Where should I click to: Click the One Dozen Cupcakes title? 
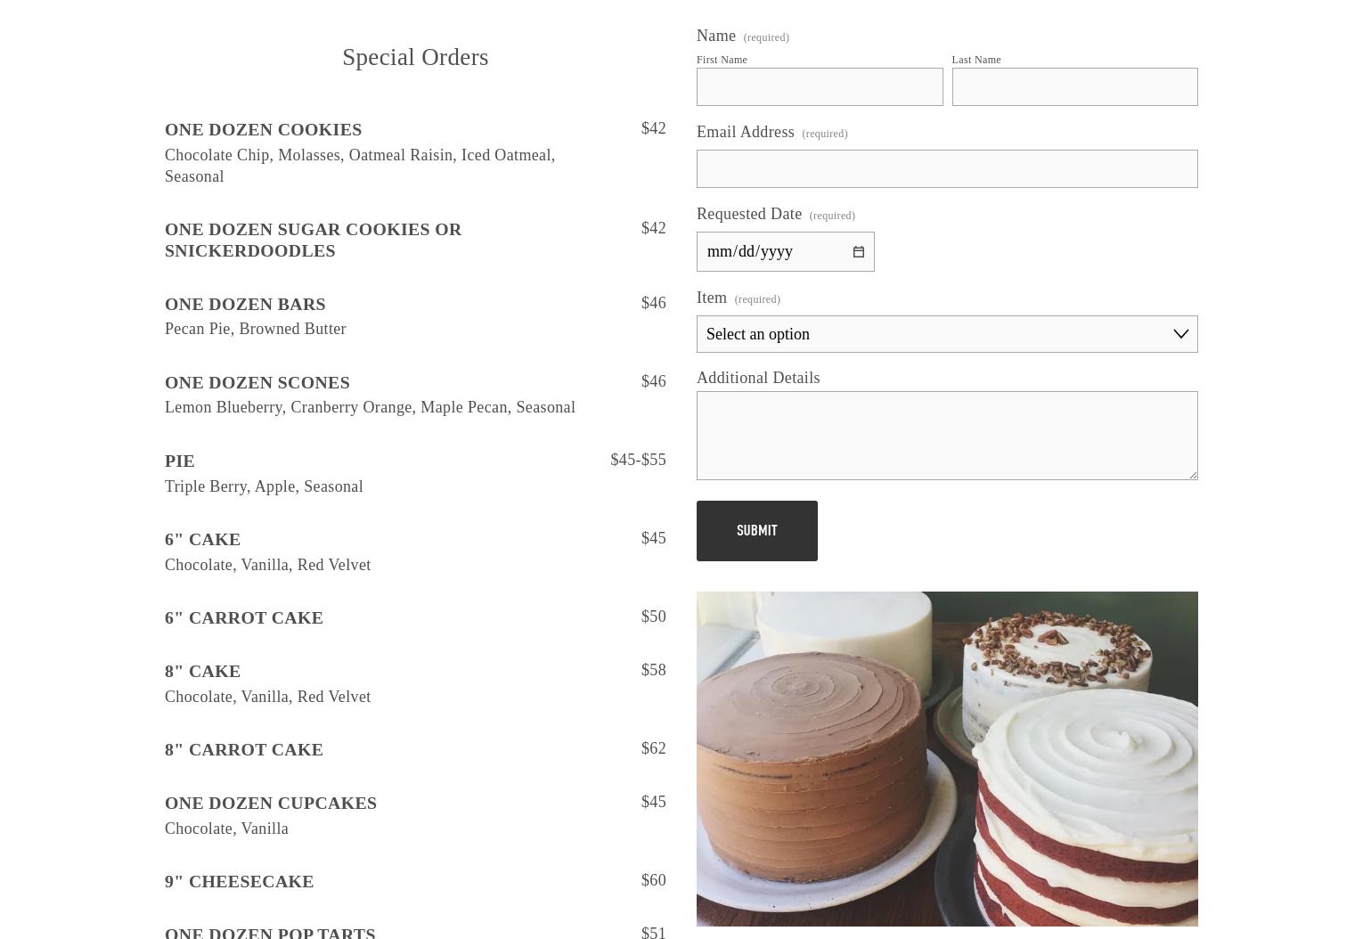point(270,803)
